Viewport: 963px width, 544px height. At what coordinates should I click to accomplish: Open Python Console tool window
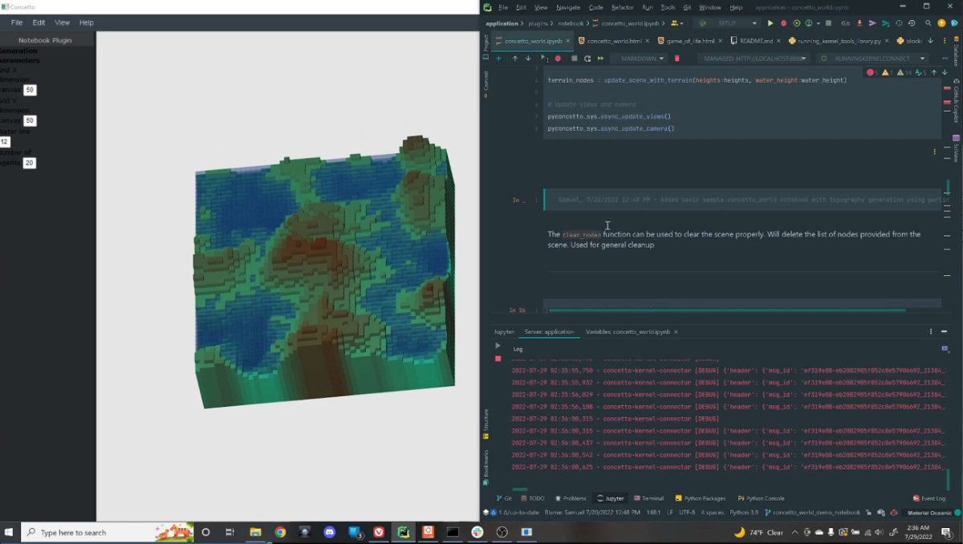pyautogui.click(x=761, y=498)
